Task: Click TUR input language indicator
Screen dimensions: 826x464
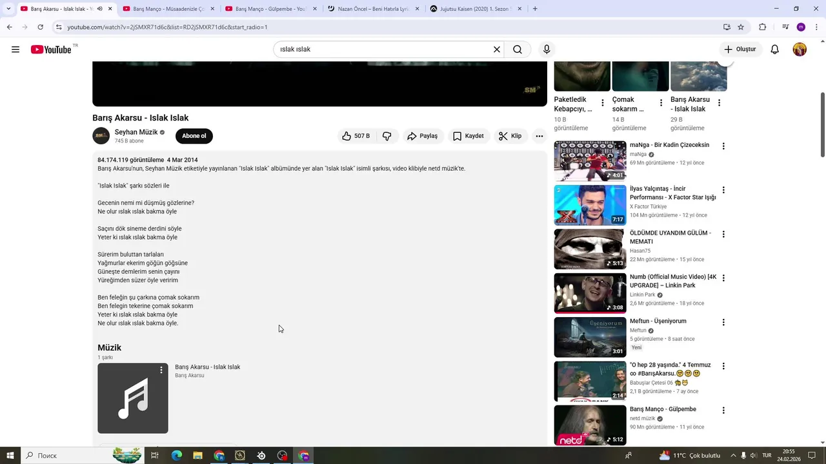Action: tap(767, 456)
